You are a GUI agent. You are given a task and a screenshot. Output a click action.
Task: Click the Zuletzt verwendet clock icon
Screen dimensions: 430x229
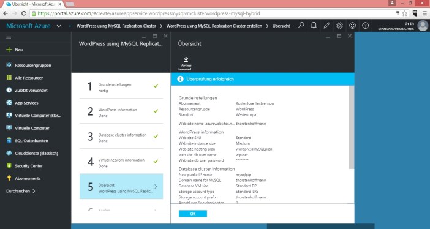[x=9, y=90]
